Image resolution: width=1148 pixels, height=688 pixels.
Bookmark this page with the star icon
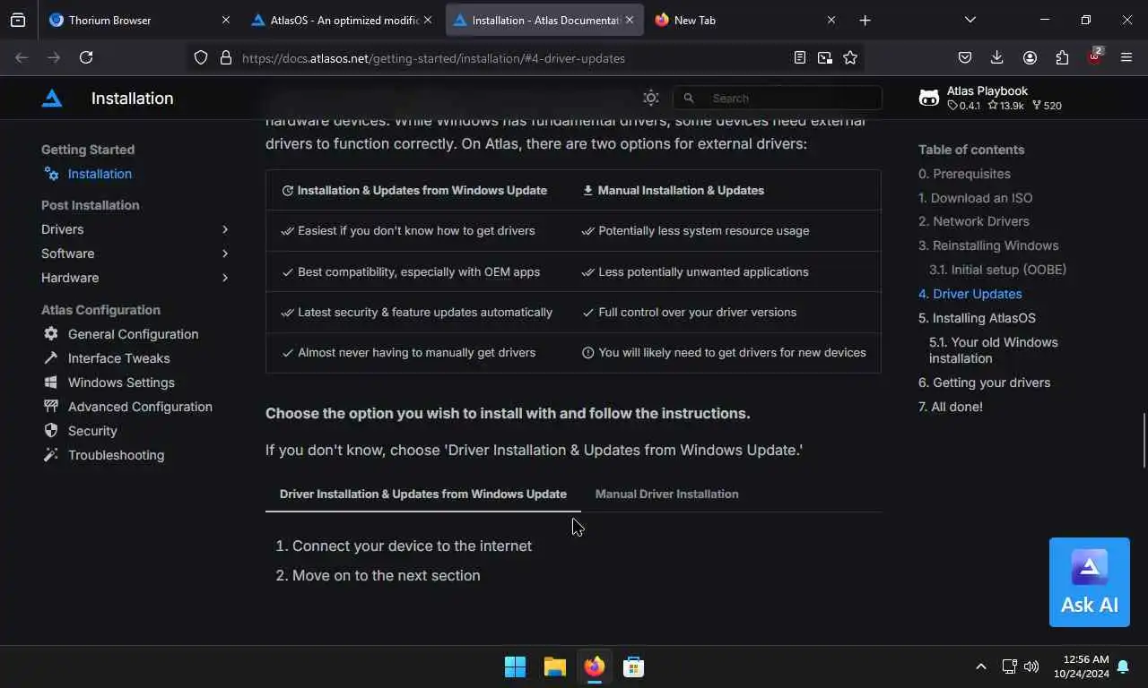[x=850, y=57]
